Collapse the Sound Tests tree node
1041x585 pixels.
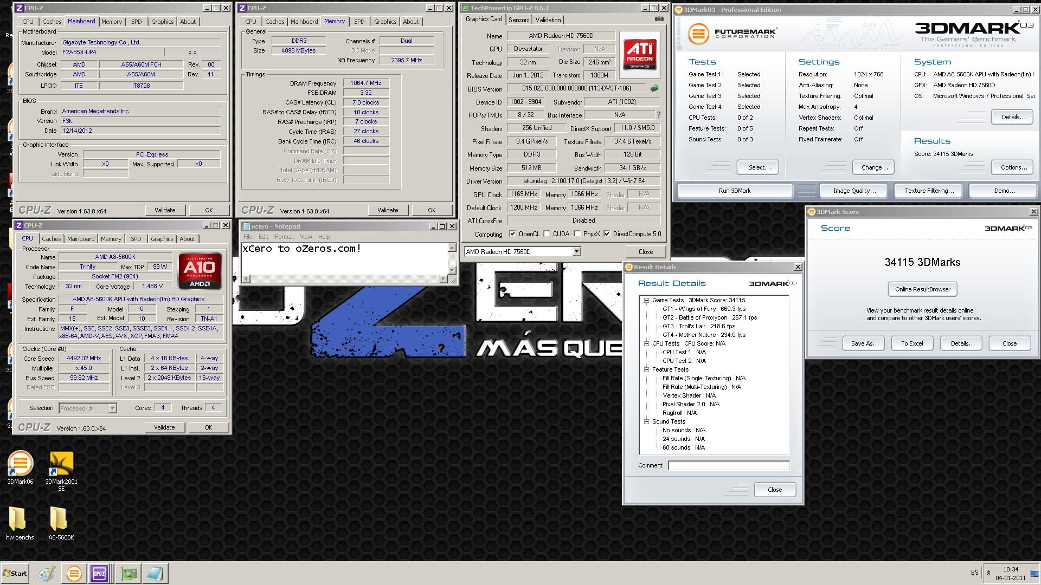tap(646, 421)
